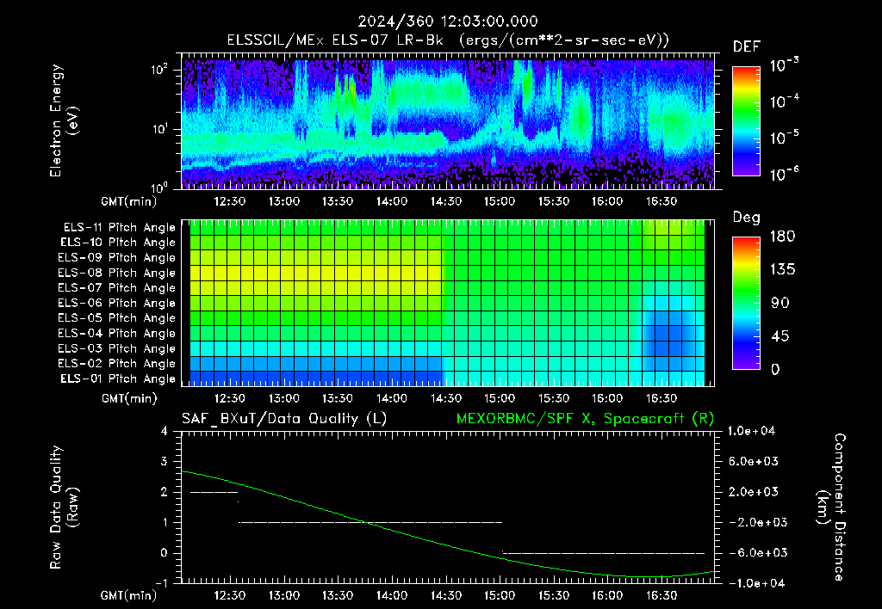Select the 180 value on the Deg scale
882x609 pixels.
click(x=782, y=236)
